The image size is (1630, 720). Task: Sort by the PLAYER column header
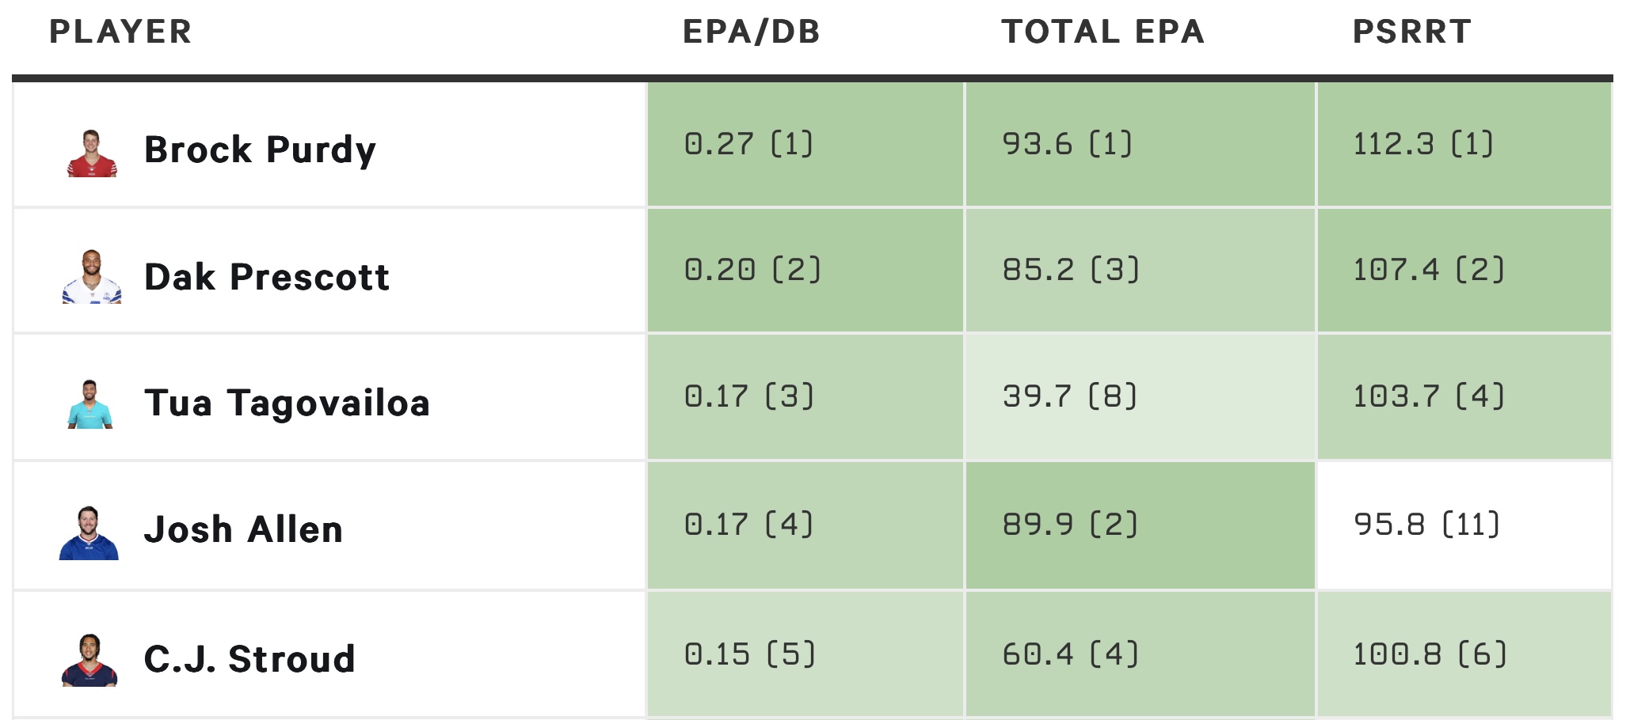tap(120, 32)
